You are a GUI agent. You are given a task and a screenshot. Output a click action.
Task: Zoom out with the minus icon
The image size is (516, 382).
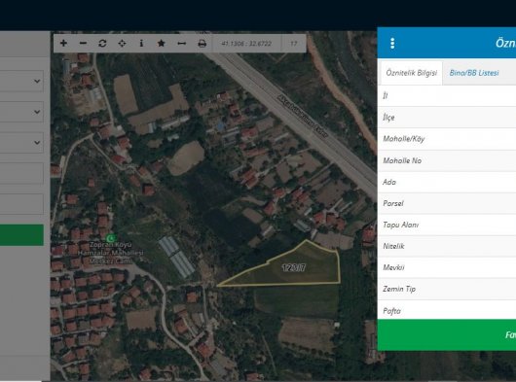(x=83, y=43)
